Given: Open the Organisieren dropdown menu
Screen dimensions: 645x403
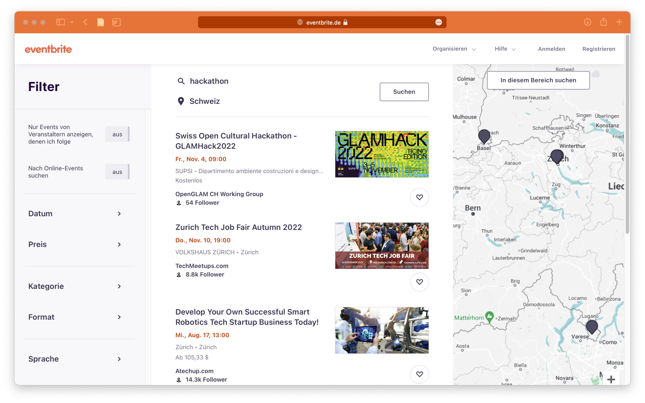Looking at the screenshot, I should coord(454,49).
